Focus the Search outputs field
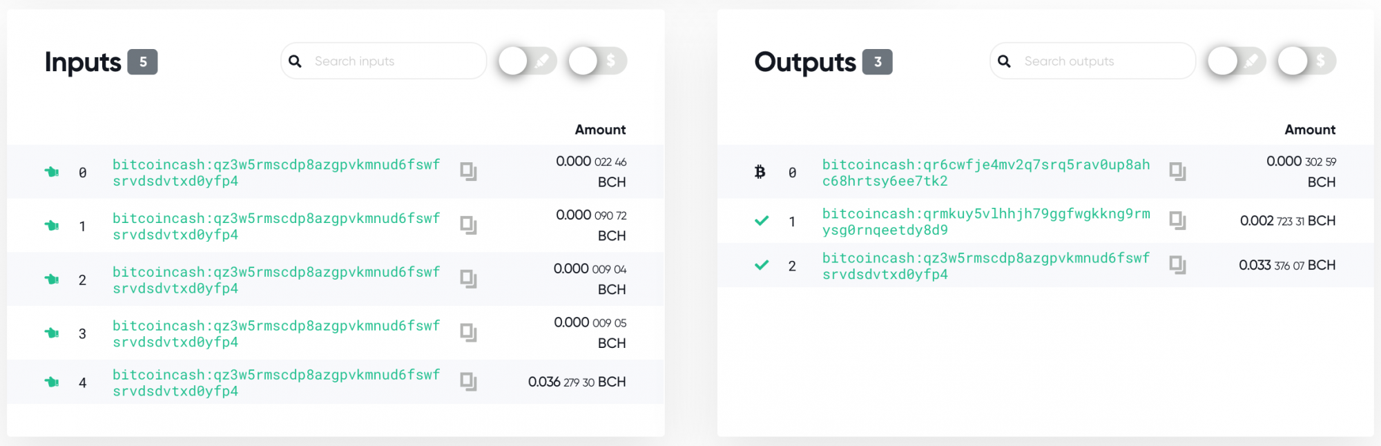The image size is (1381, 446). (x=1093, y=61)
